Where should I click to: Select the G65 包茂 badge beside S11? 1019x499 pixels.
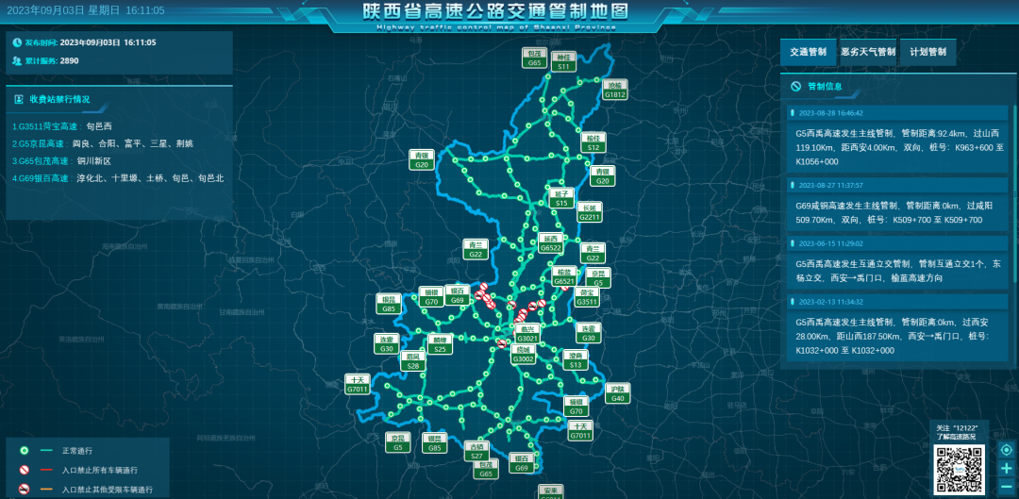[535, 58]
